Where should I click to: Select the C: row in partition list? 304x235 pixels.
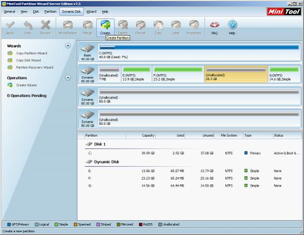pos(193,153)
